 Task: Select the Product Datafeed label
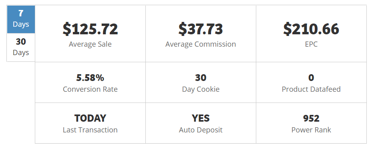coord(311,89)
